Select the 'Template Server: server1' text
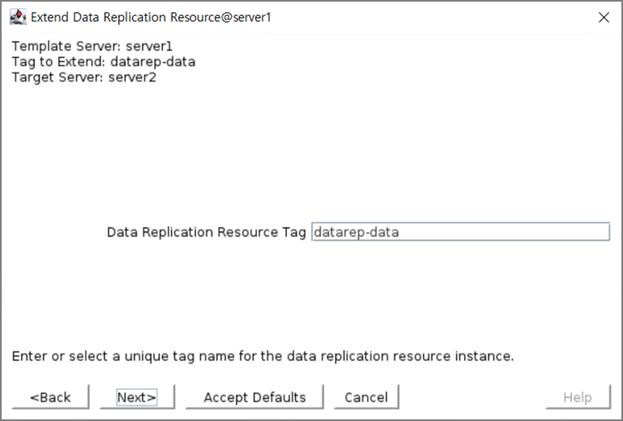 pos(92,46)
